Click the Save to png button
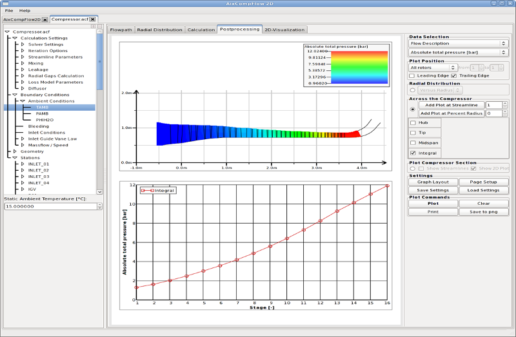516x337 pixels. point(484,211)
